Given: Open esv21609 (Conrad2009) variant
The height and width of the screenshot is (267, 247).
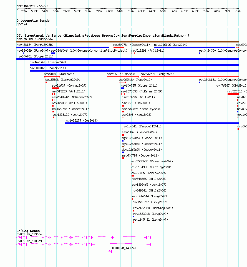Looking at the screenshot, I should [x=69, y=85].
